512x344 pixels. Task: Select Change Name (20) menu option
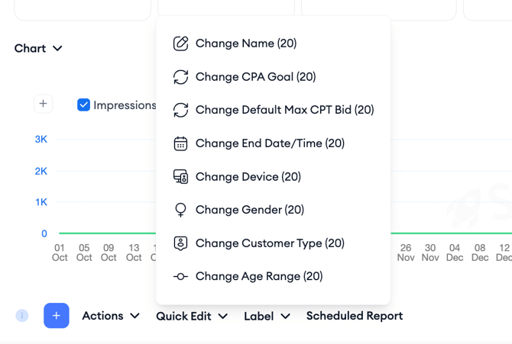point(245,43)
